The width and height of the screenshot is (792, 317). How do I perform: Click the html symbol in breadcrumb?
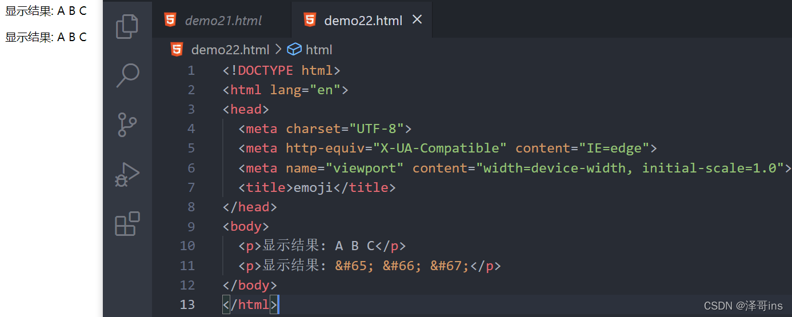[319, 50]
